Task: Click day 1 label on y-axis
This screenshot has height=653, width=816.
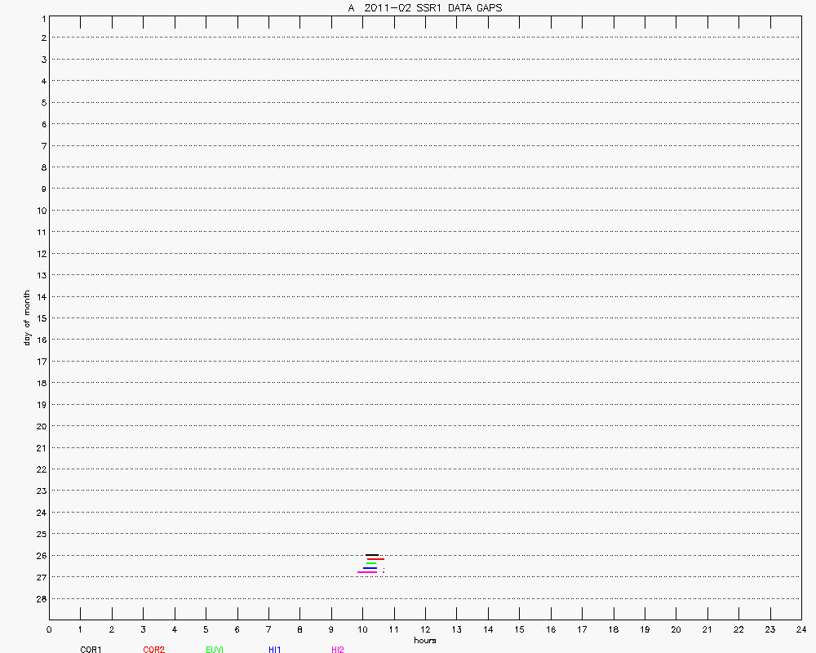Action: [41, 17]
